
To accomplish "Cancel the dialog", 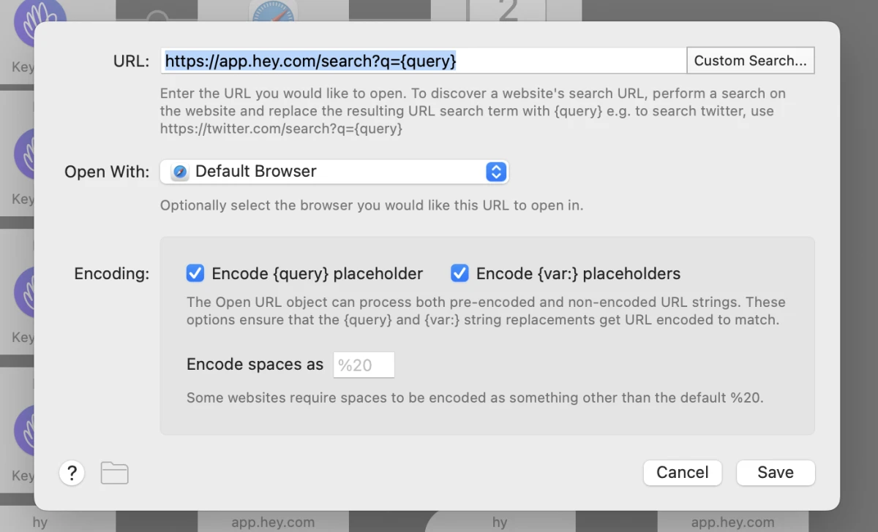I will [682, 473].
